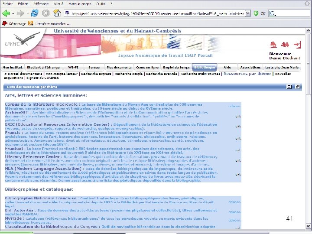This screenshot has height=234, width=312.
Task: Open the Affichage menu
Action: tap(41, 3)
